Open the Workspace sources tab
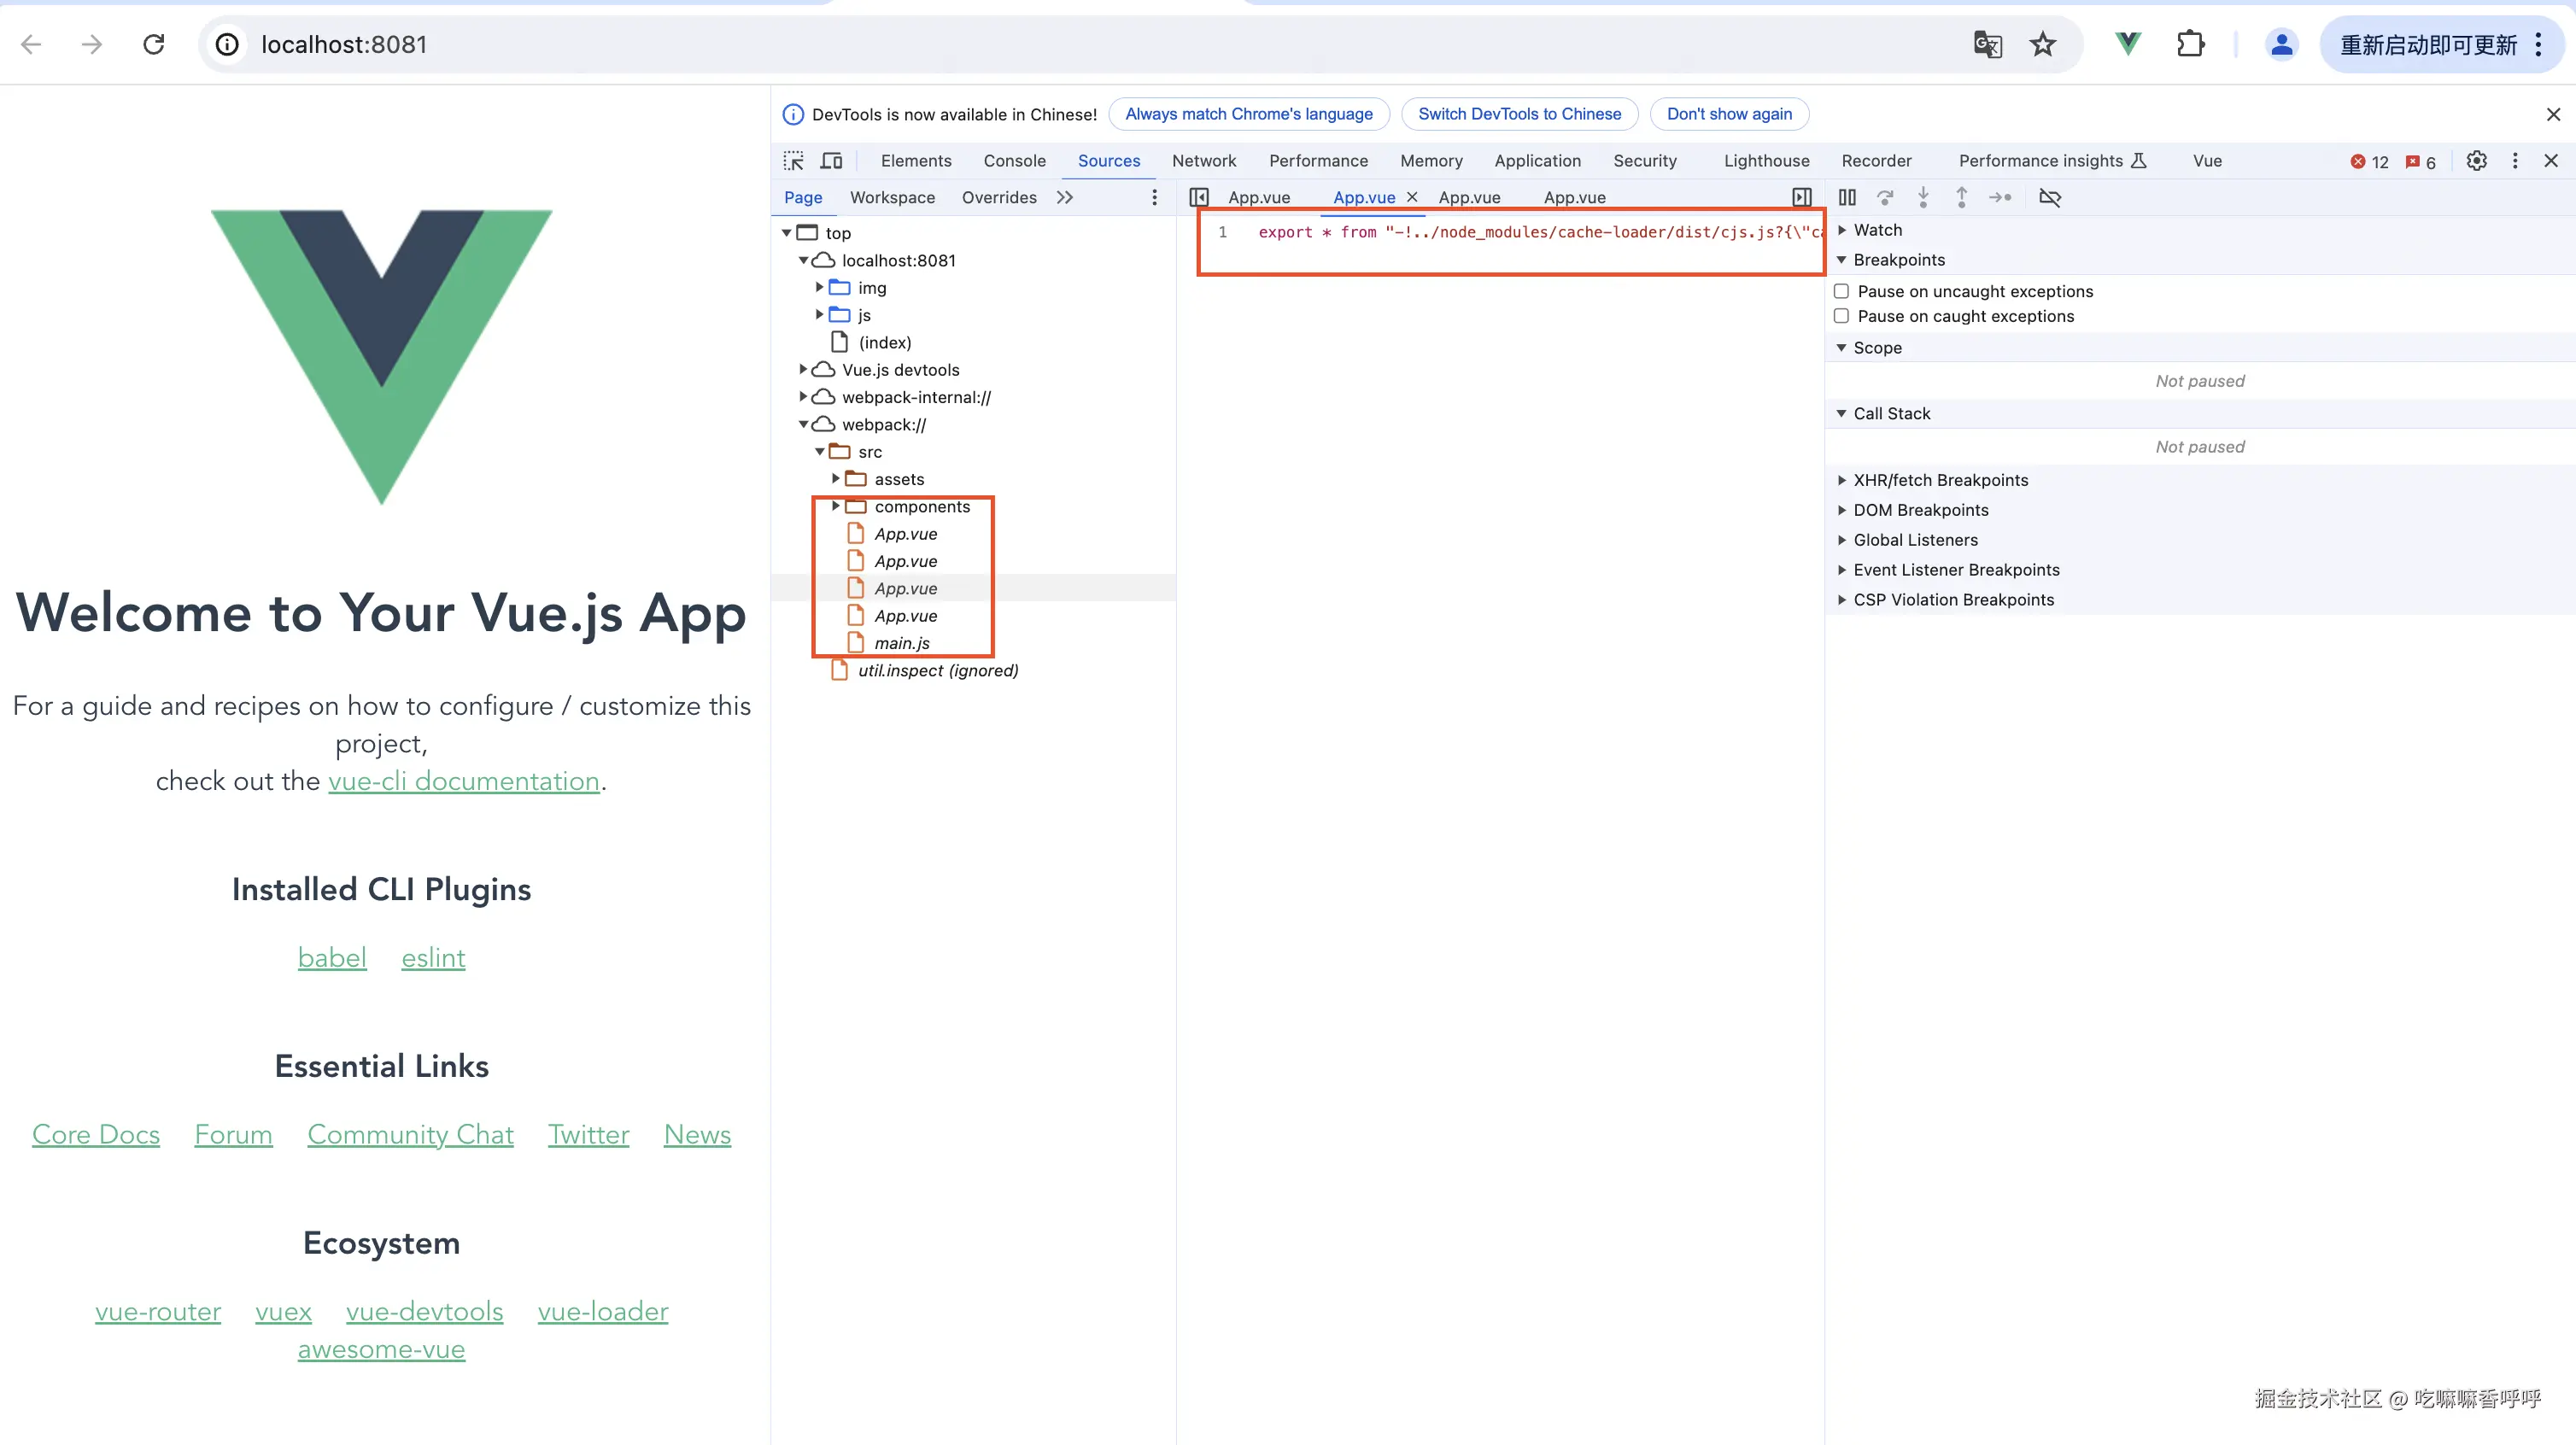2576x1445 pixels. coord(892,198)
